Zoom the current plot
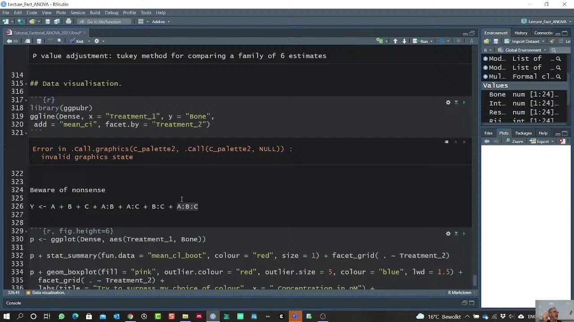The height and width of the screenshot is (322, 574). click(x=514, y=141)
